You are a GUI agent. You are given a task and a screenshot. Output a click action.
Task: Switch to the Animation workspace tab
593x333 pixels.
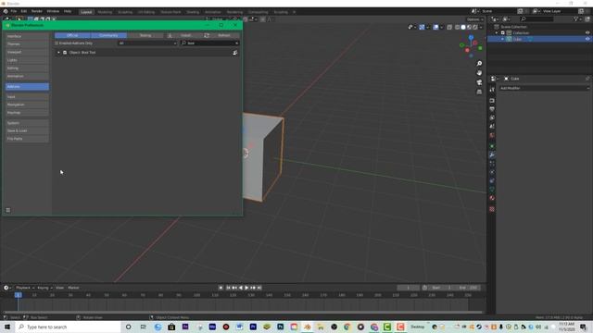coord(213,12)
